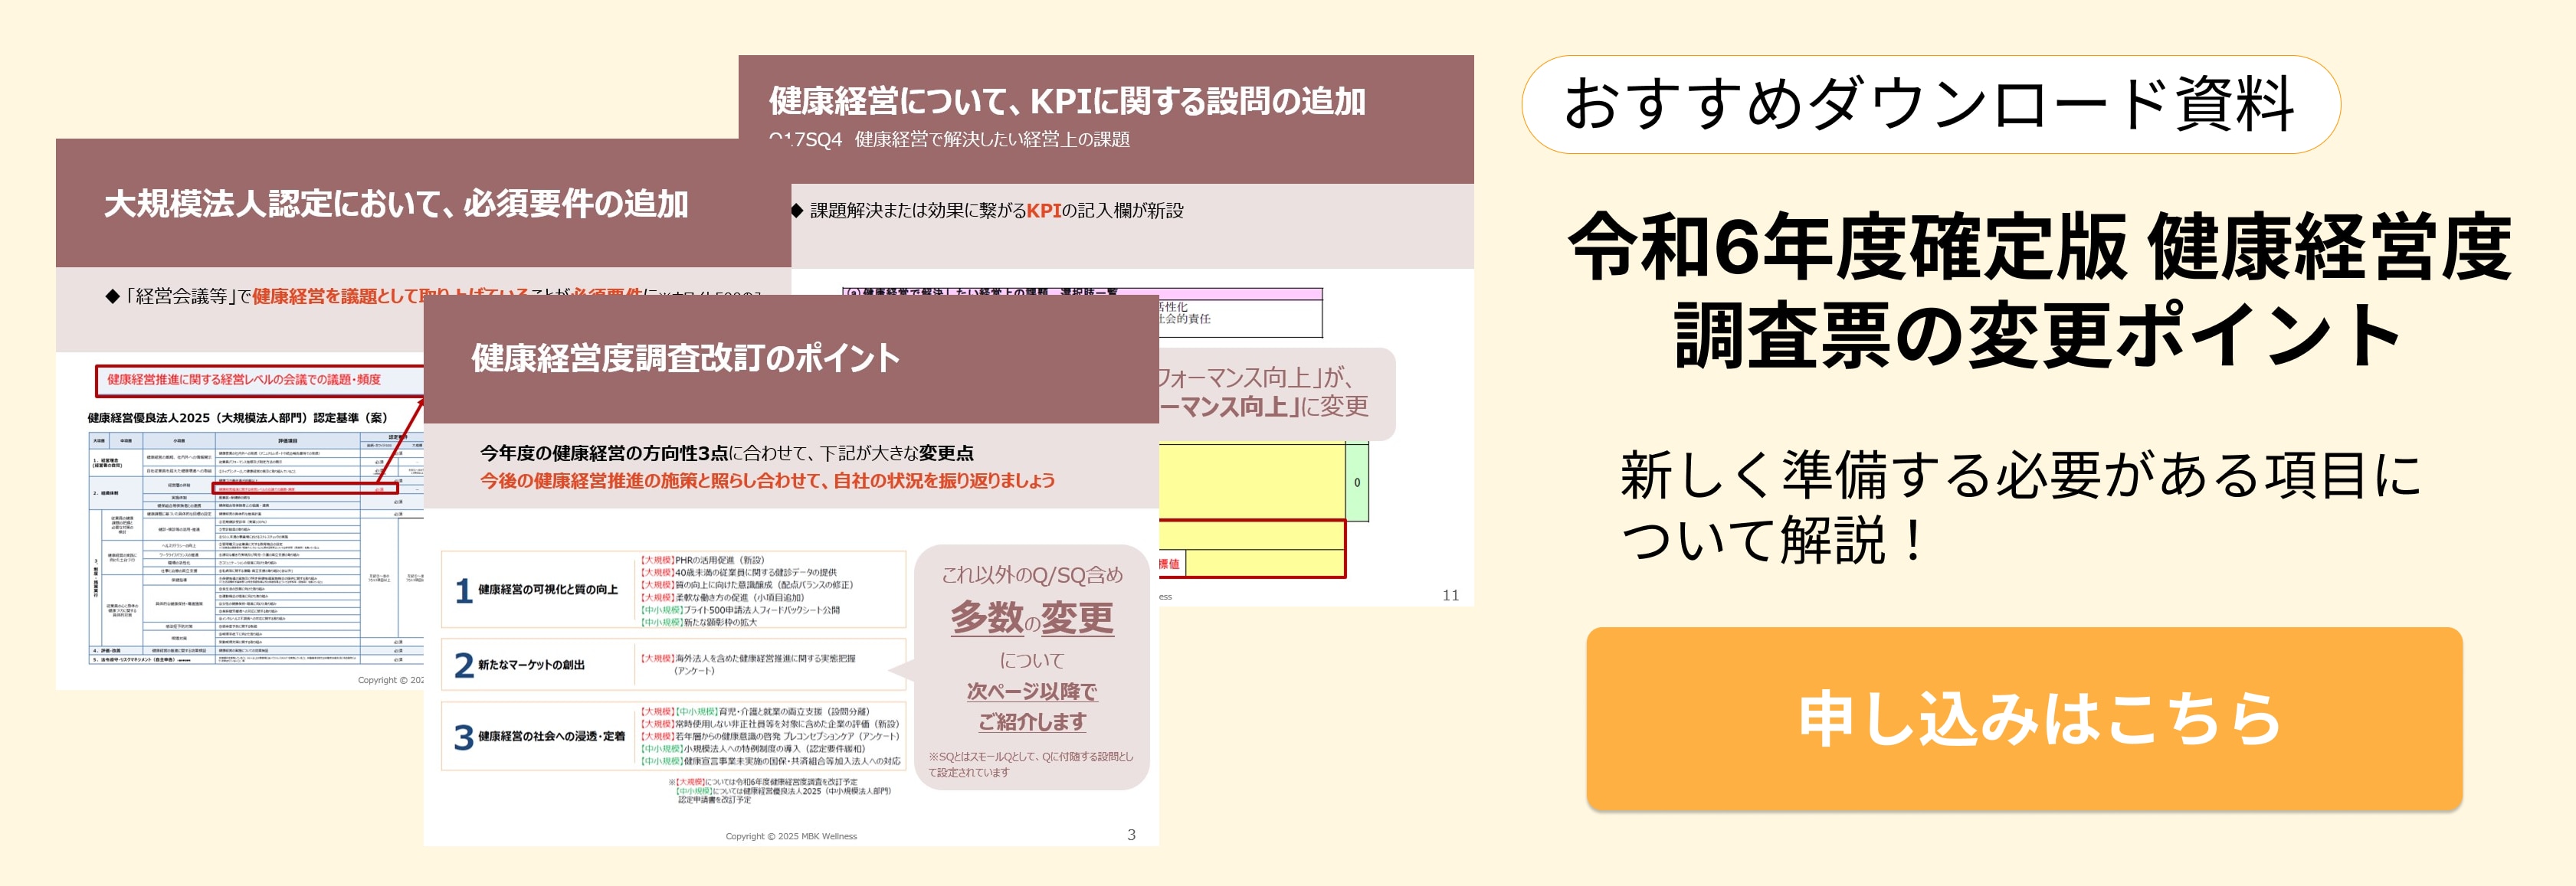Viewport: 2576px width, 886px height.
Task: Click the おすすめダウンロード資料 pill label
Action: pos(1929,104)
